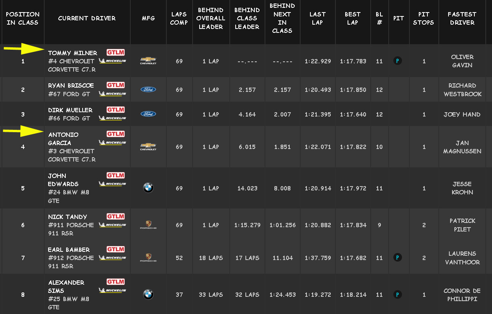Click Chevrolet logo in Tommy Milner row
Screen dimensions: 492x314
148,61
